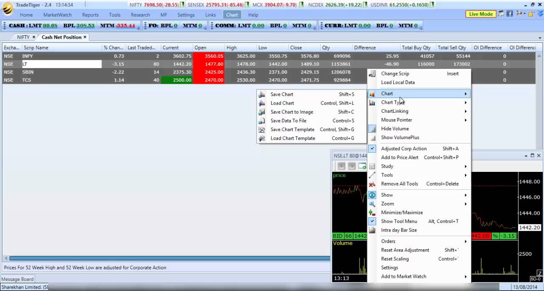Sort by Scrip Name column header
Viewport: 544px width, 291px height.
[62, 48]
